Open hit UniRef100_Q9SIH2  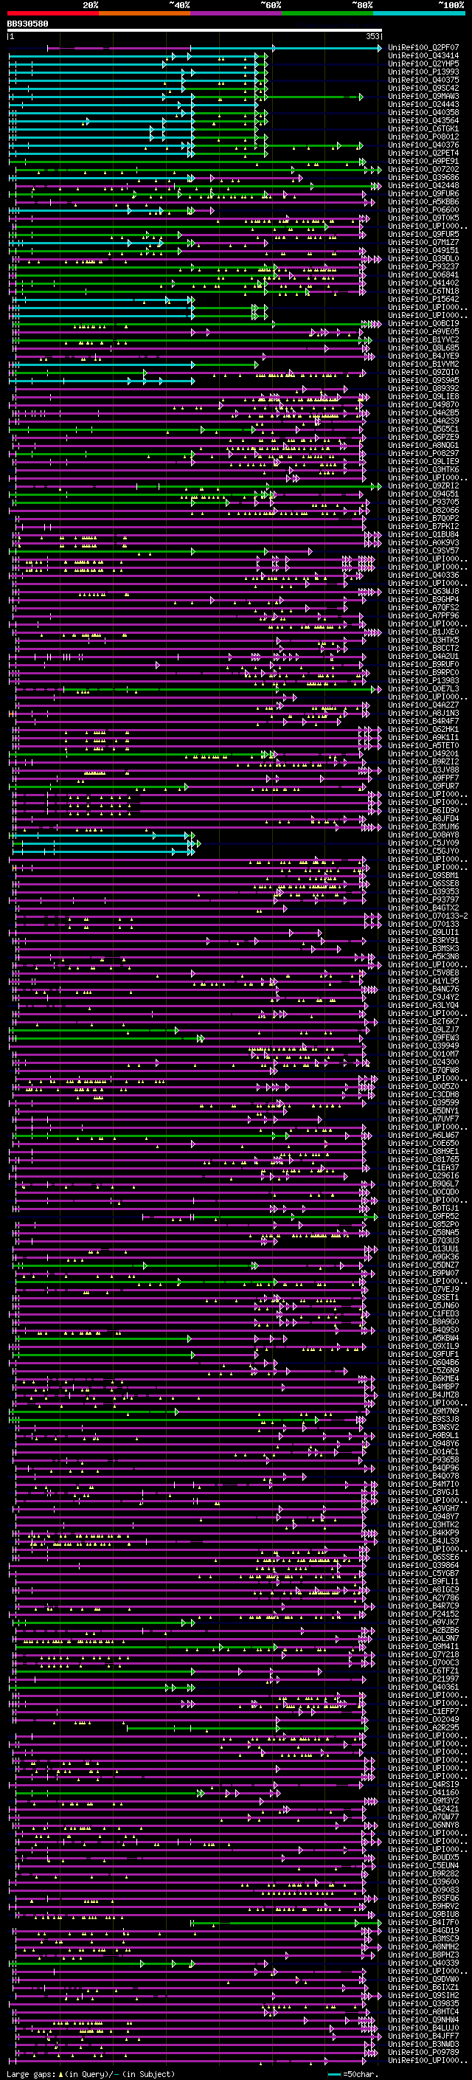pyautogui.click(x=423, y=1995)
